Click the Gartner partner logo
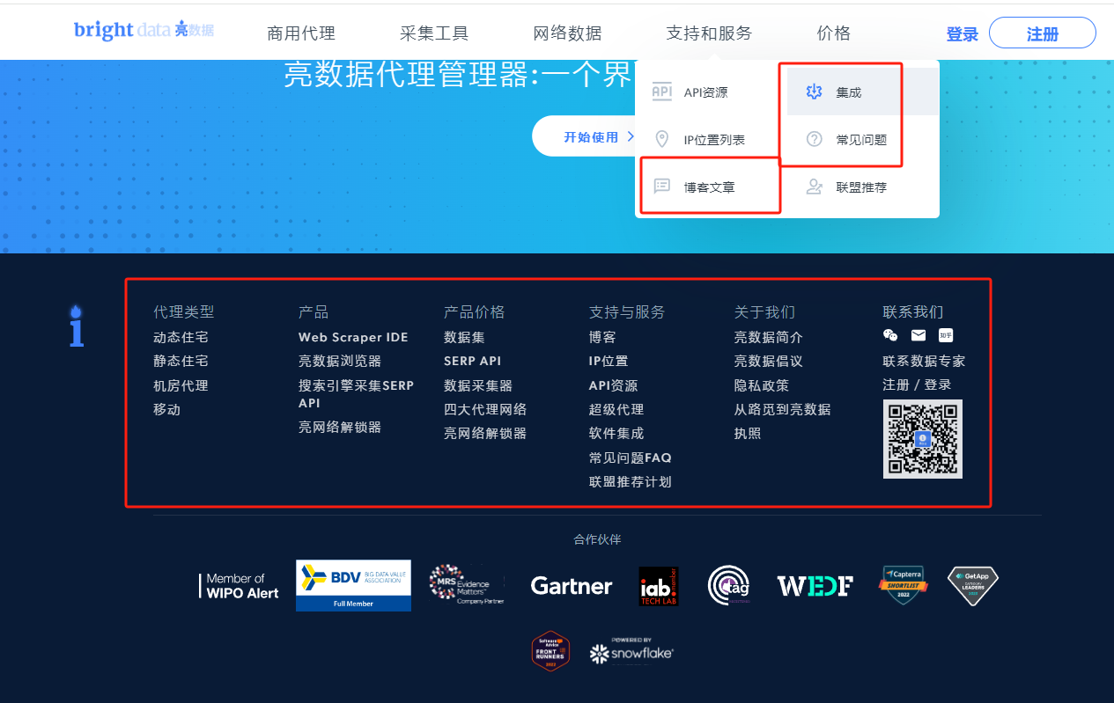Screen dimensions: 1114x703 (572, 586)
